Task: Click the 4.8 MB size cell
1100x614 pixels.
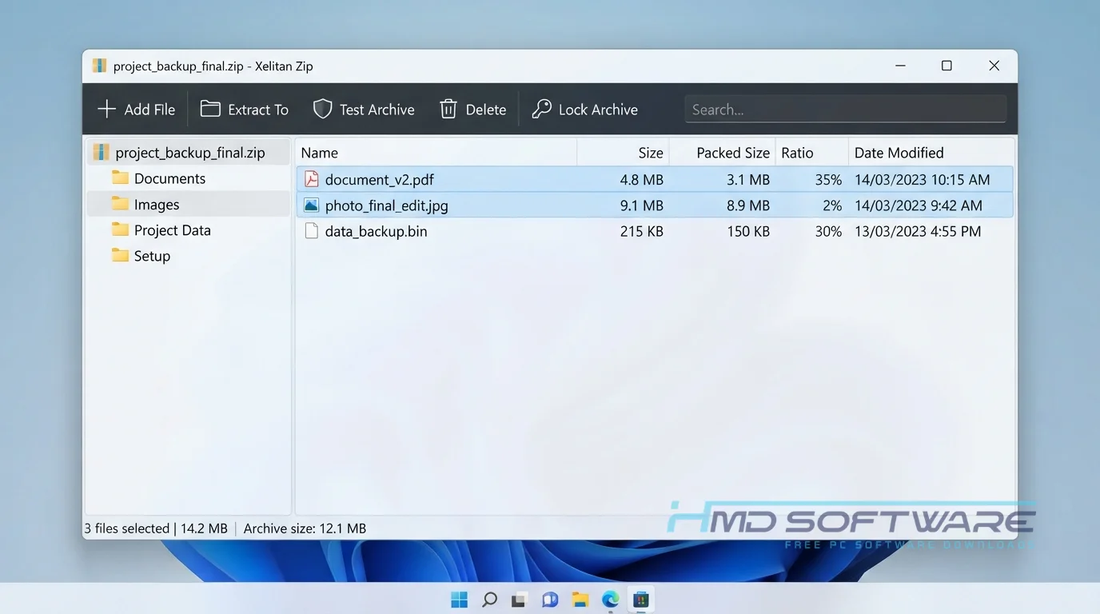Action: tap(642, 180)
